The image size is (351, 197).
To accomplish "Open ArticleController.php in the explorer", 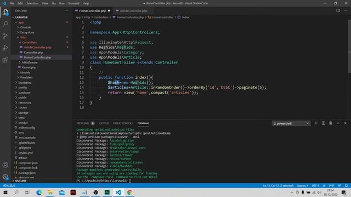I will click(37, 48).
